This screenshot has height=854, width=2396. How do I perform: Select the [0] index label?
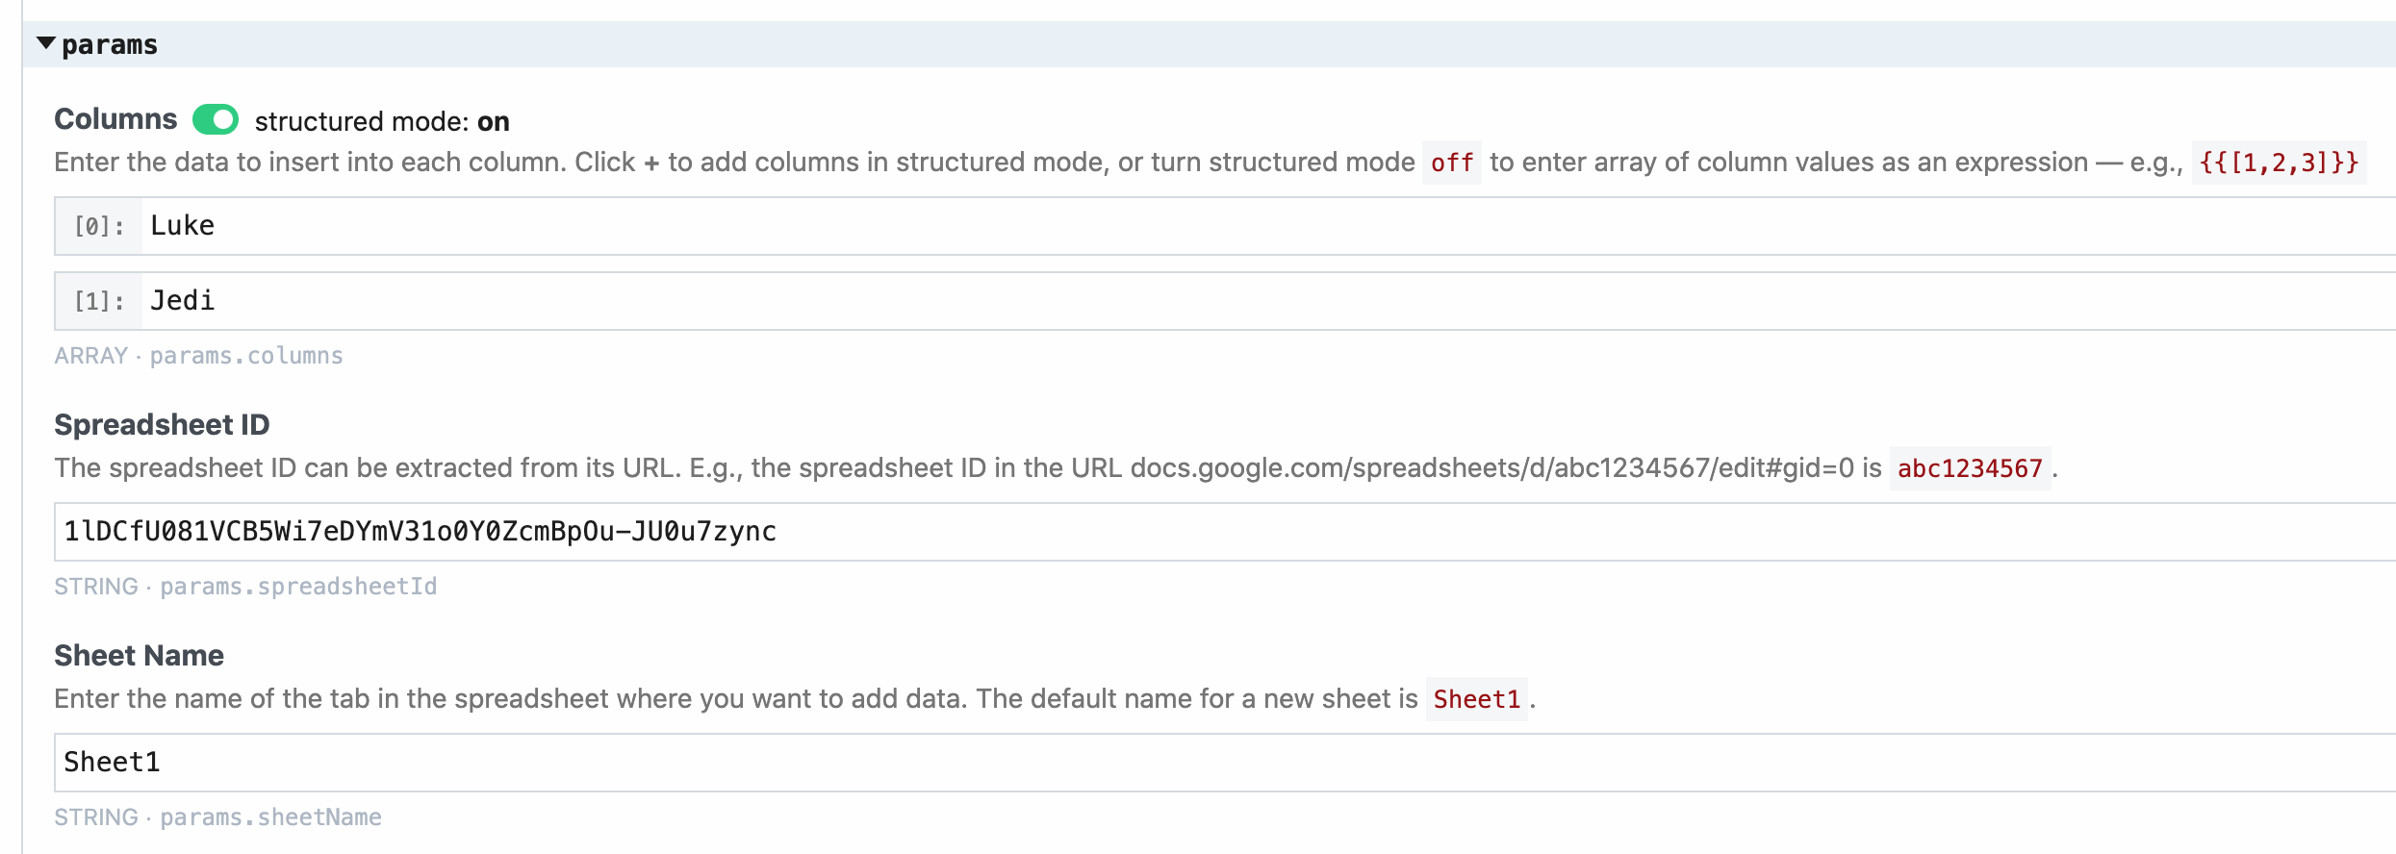pyautogui.click(x=99, y=227)
